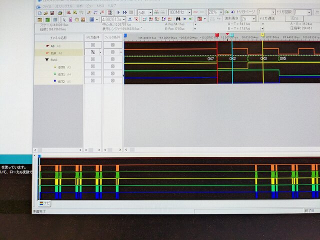Viewport: 320px width, 240px height.
Task: Click the New file toolbar icon
Action: [40, 13]
